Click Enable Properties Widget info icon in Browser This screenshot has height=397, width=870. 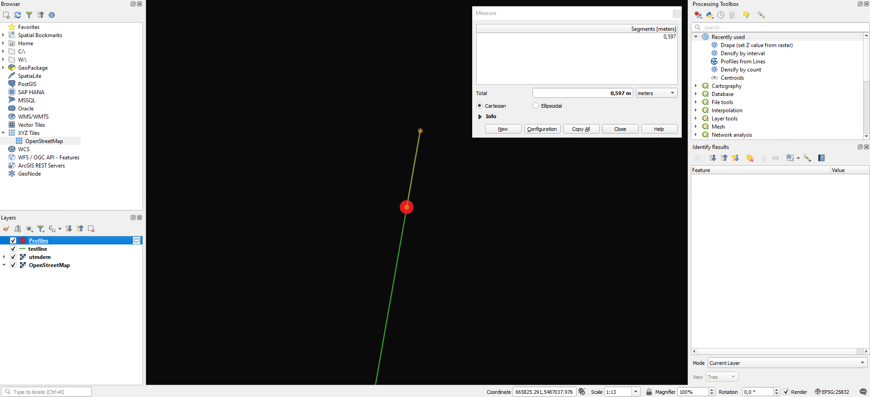[52, 15]
